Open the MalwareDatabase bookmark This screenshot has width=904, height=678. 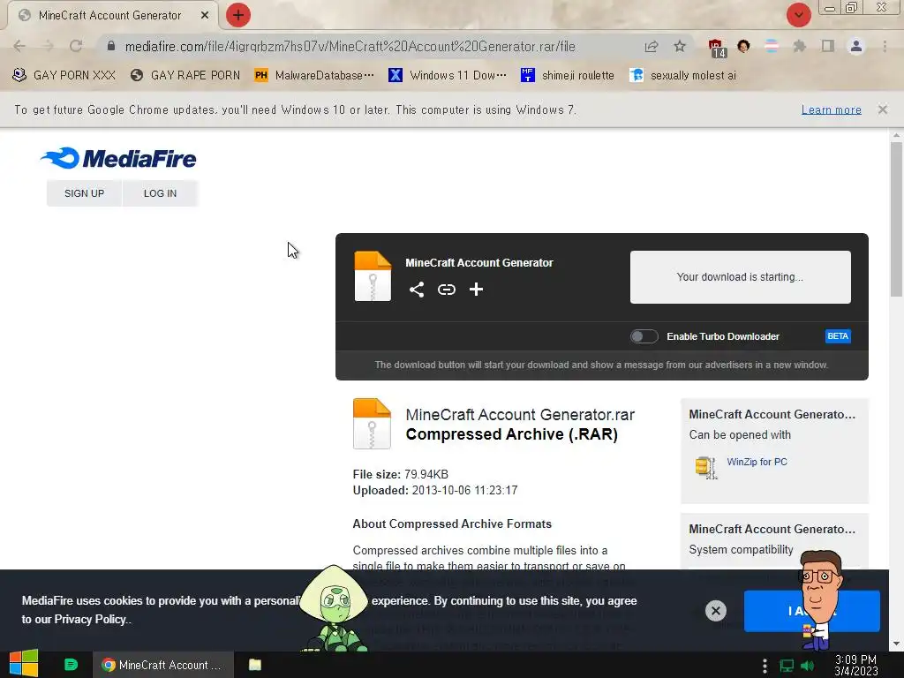[x=314, y=76]
